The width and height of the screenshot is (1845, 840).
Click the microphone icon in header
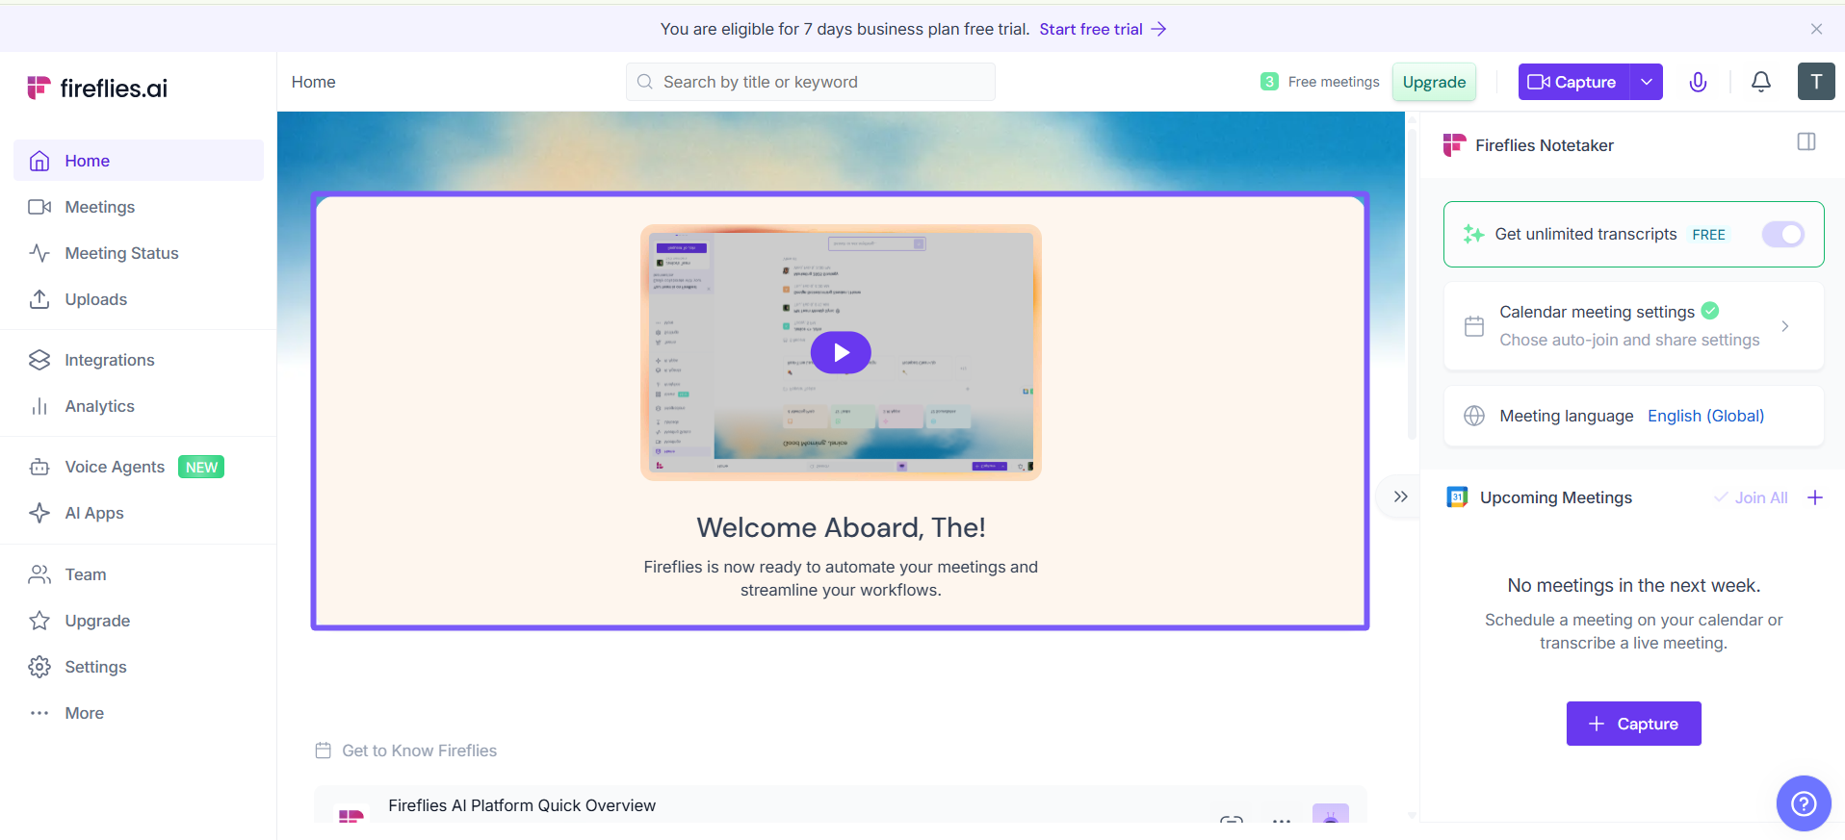[1698, 82]
